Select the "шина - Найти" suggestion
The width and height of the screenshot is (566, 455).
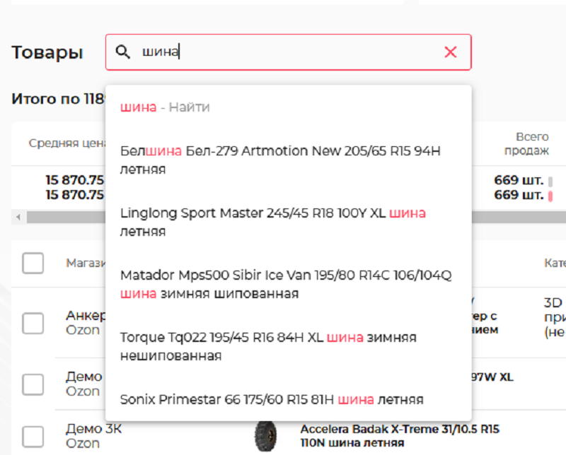(x=165, y=107)
